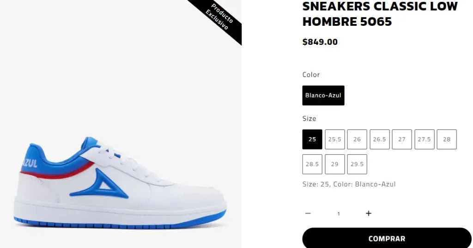Click the quantity input field
473x248 pixels.
click(339, 214)
